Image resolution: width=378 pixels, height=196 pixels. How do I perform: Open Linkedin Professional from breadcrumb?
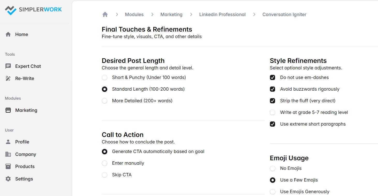coord(222,14)
